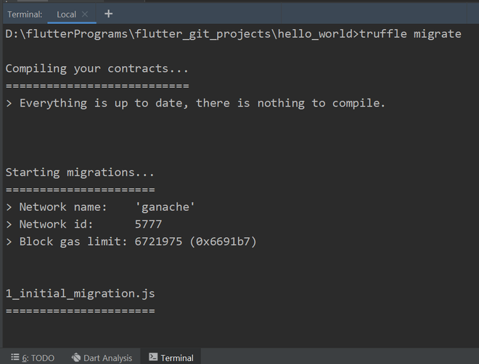The image size is (479, 364).
Task: Click the block gas limit number 6721975
Action: (158, 241)
